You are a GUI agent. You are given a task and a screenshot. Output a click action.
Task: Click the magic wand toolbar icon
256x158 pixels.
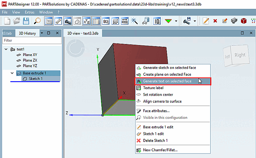pos(134,21)
